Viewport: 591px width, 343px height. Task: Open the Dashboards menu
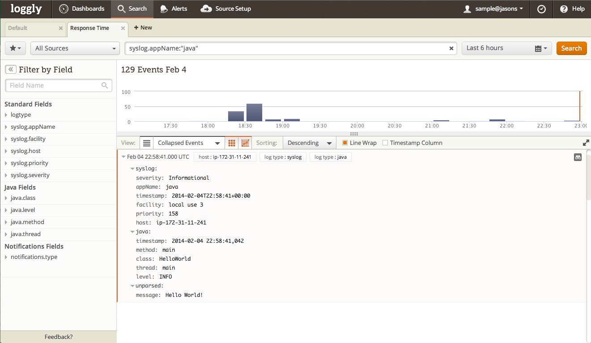coord(82,9)
